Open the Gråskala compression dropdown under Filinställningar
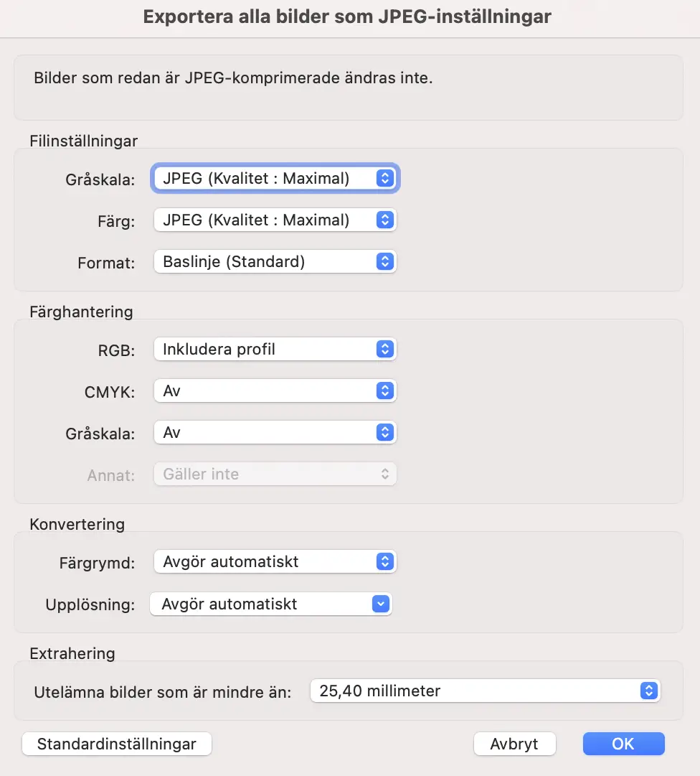Screen dimensions: 700x776 (x=275, y=178)
